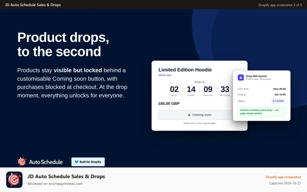The image size is (307, 192).
Task: Click the 09 minutes countdown value
Action: click(208, 89)
